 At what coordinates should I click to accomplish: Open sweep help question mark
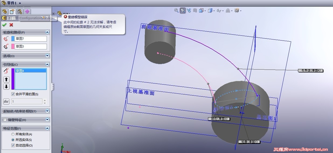pyautogui.click(x=47, y=18)
